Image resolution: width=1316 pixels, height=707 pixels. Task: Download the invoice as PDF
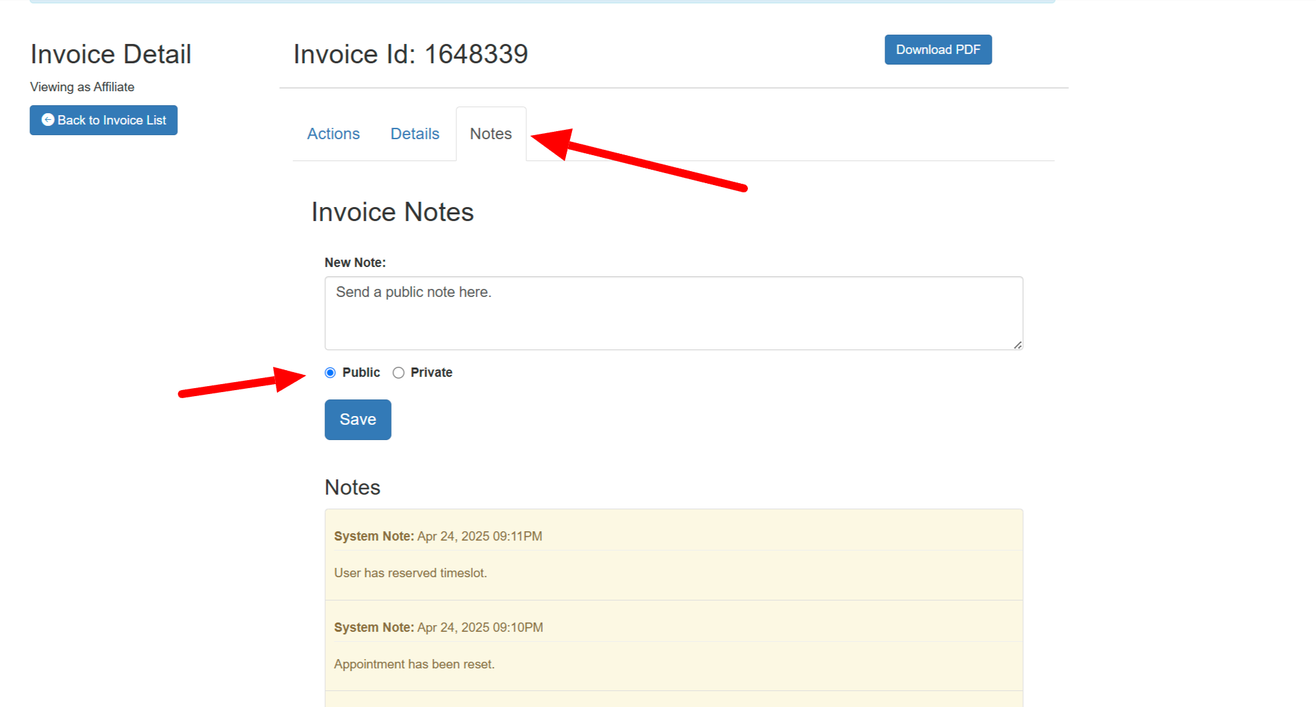click(x=937, y=50)
